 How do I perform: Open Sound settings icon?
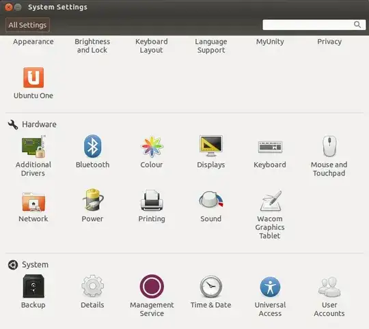pyautogui.click(x=211, y=199)
